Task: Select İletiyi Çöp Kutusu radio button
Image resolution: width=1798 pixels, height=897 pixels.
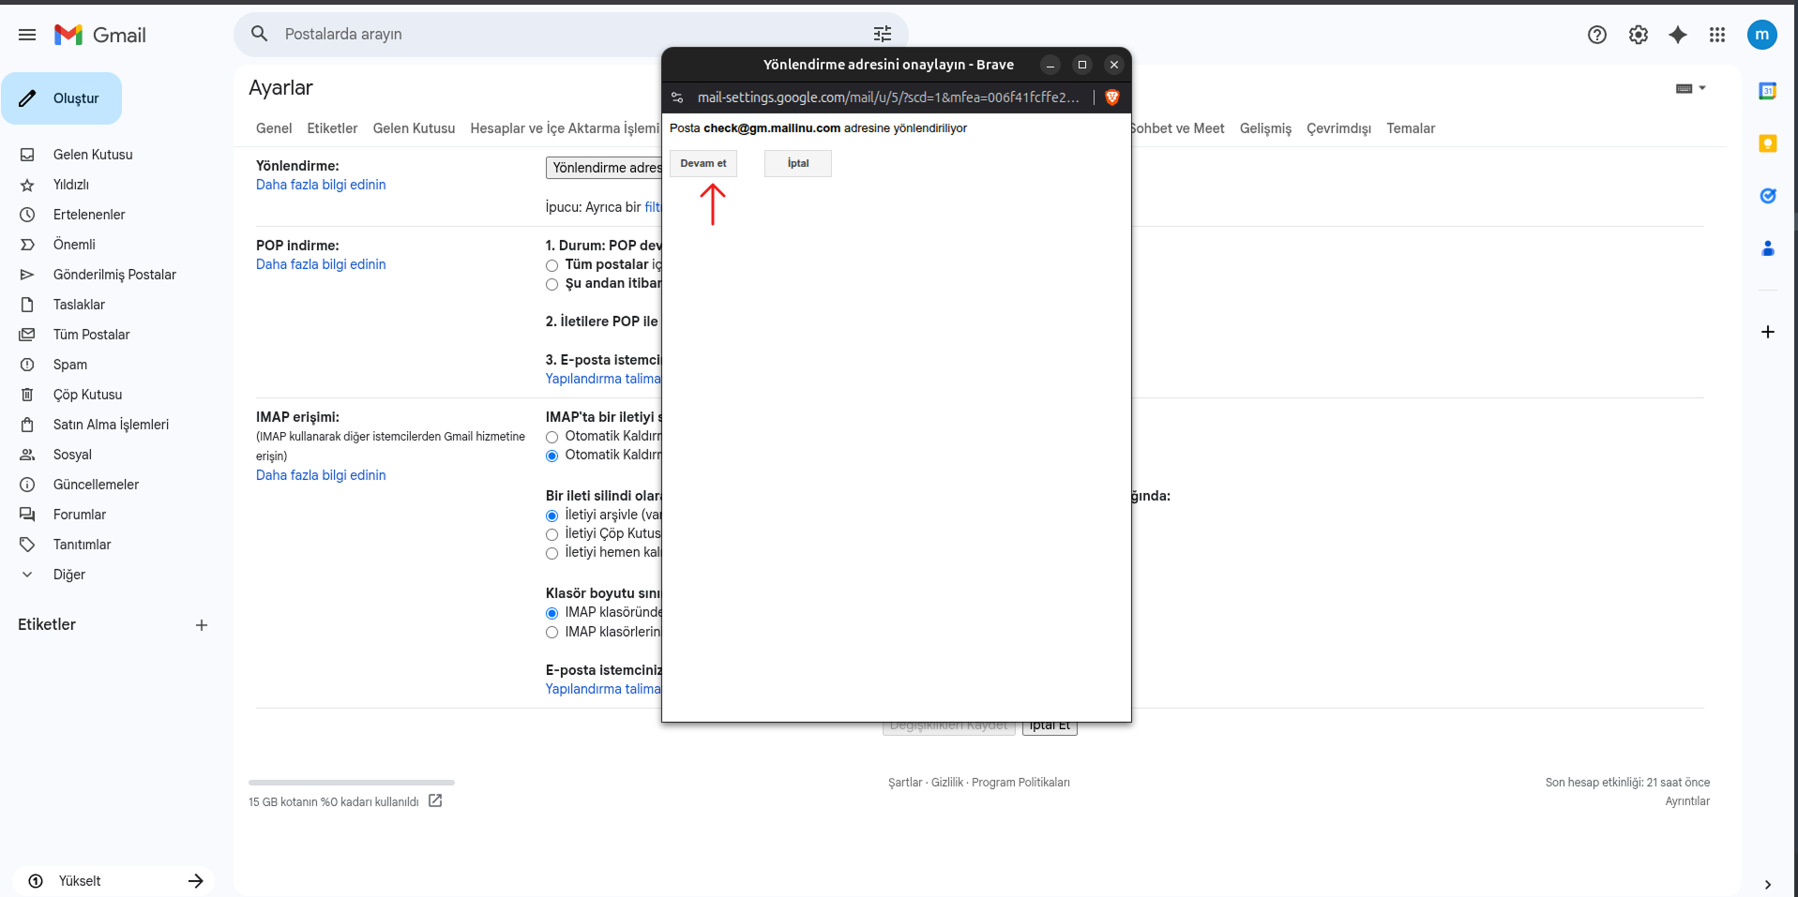Action: pos(551,534)
